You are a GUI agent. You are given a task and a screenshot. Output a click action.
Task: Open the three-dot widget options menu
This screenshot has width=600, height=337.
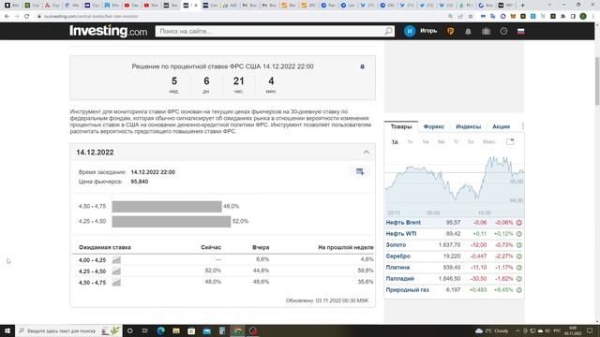point(523,126)
